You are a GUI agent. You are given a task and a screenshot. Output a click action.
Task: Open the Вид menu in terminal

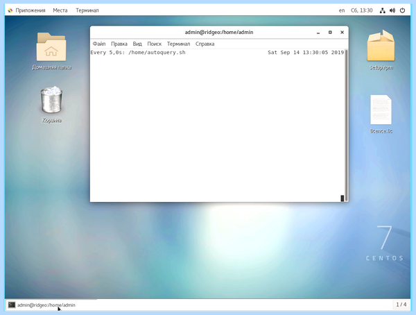tap(137, 44)
